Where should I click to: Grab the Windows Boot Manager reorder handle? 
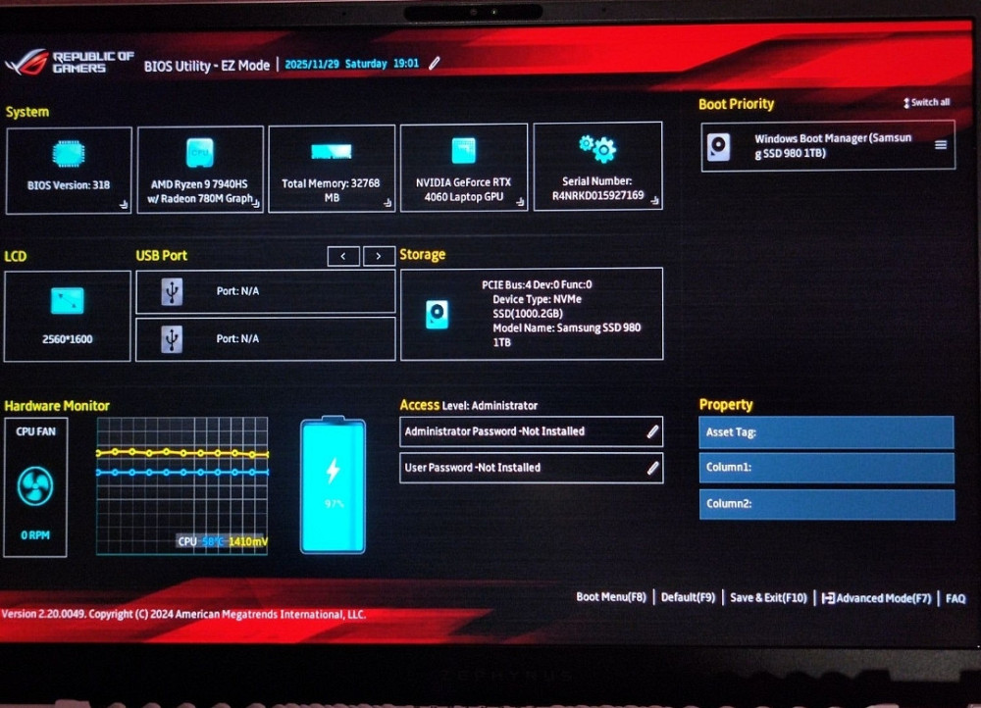(x=940, y=145)
